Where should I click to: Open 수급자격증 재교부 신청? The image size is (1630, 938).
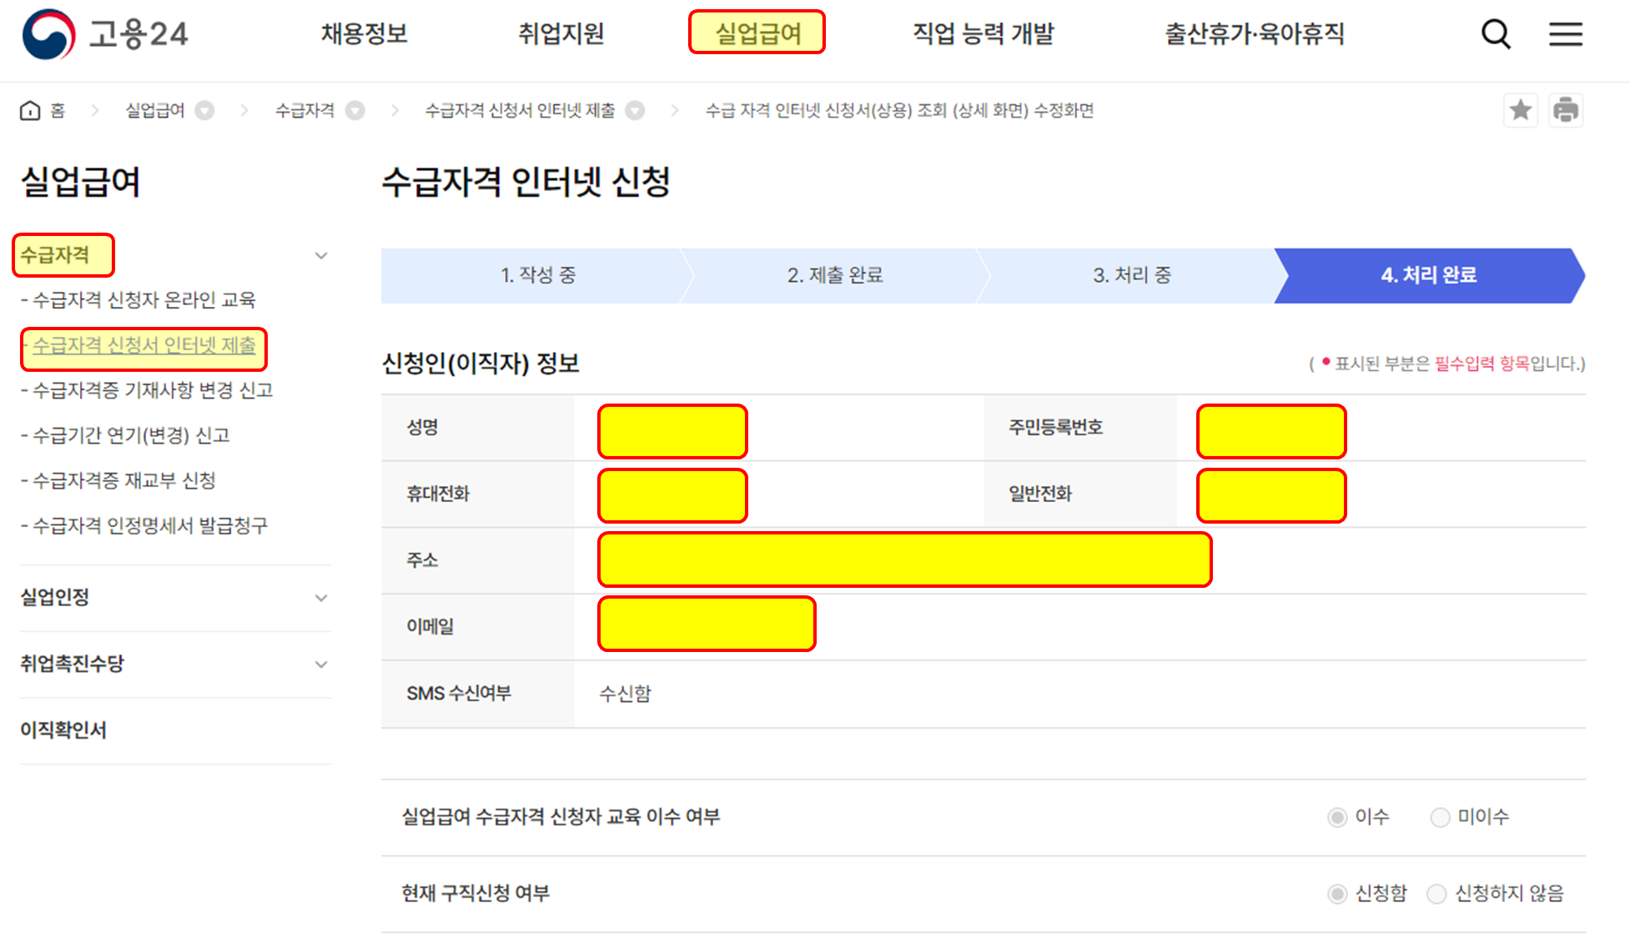click(x=118, y=480)
